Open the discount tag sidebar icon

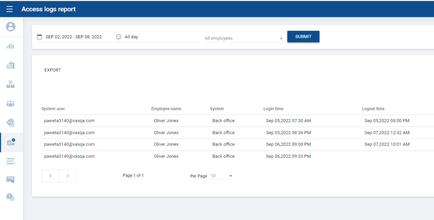pos(11,122)
